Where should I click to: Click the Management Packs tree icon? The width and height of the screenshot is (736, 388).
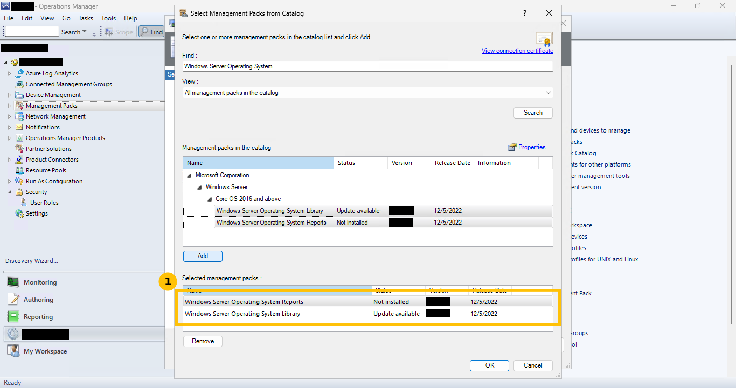pos(19,106)
